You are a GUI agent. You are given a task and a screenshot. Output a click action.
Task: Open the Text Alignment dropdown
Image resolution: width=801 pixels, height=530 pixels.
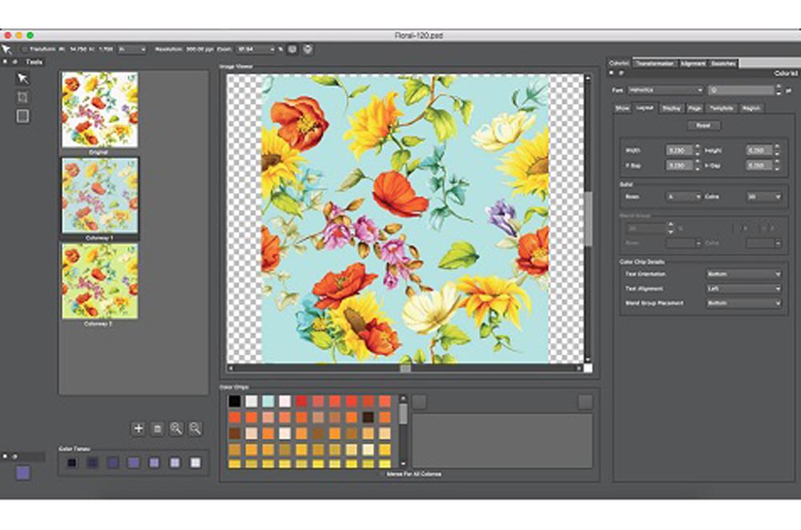coord(743,288)
